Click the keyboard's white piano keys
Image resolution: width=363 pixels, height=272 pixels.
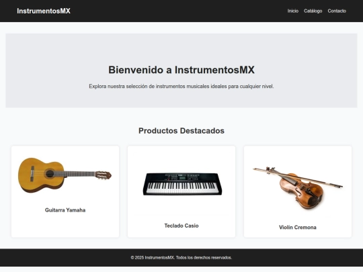click(183, 188)
